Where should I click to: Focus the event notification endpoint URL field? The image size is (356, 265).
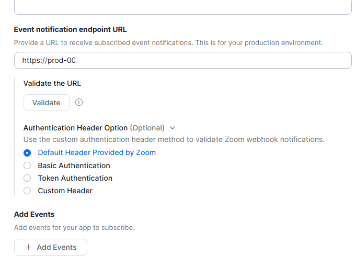click(182, 60)
